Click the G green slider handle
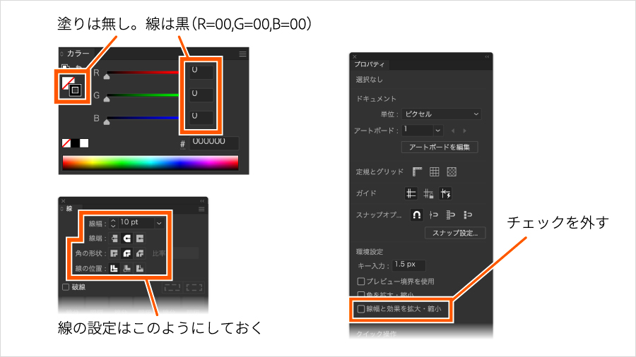Viewport: 636px width, 357px height. 107,99
